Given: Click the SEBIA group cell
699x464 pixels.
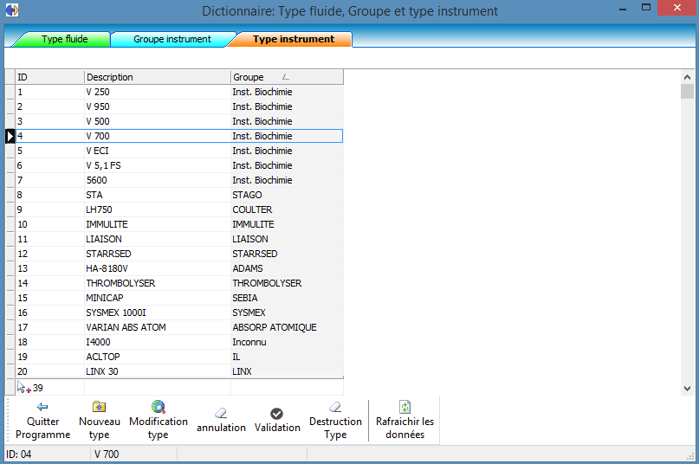Looking at the screenshot, I should (287, 298).
